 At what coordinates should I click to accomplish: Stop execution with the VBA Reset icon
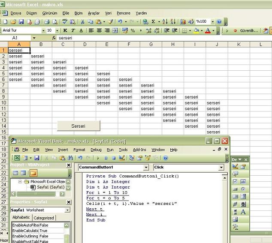coord(114,158)
